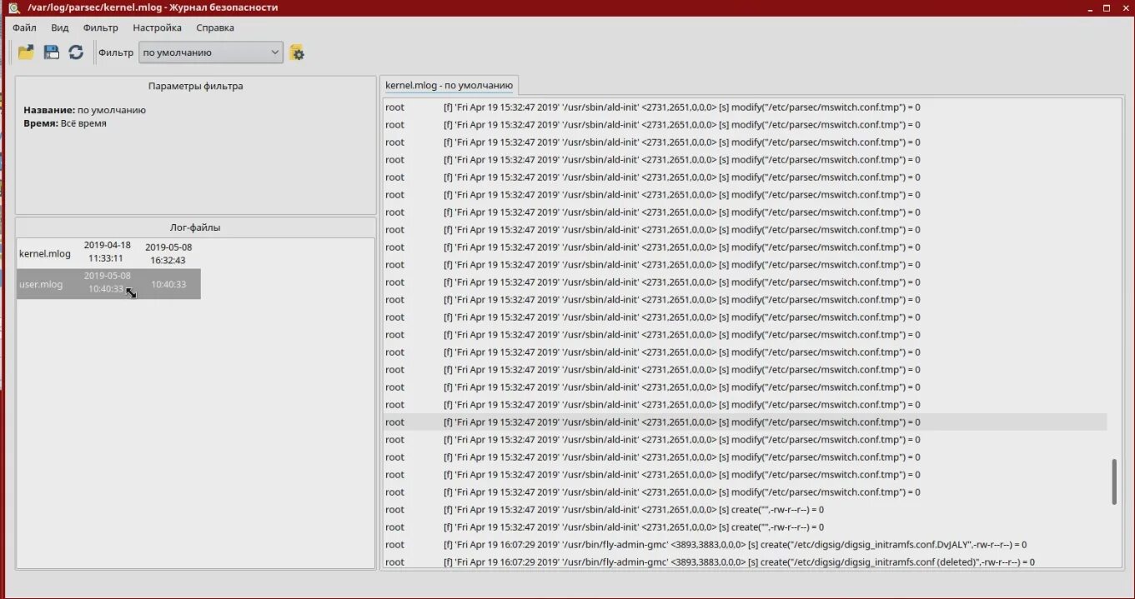
Task: Close the Журнал безопасности window
Action: pos(1126,7)
